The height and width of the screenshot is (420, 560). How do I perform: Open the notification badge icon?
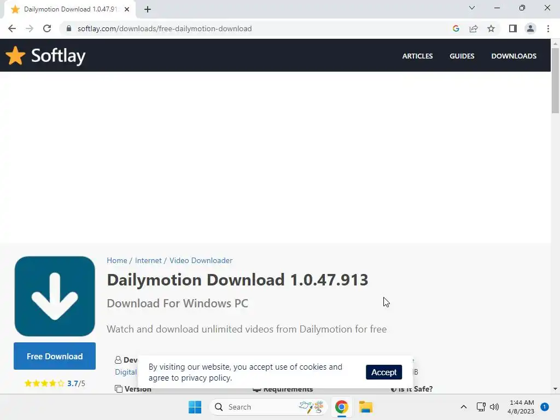pyautogui.click(x=545, y=407)
